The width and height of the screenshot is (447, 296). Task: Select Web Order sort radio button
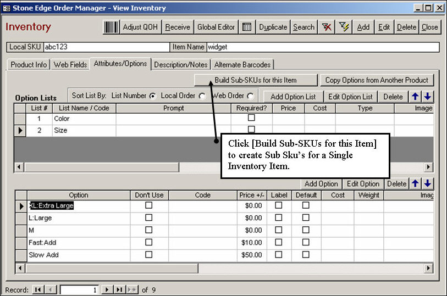pos(250,96)
